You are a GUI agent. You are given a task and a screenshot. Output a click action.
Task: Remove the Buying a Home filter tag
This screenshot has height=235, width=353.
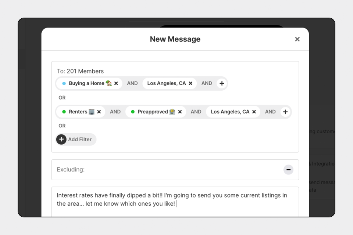116,83
